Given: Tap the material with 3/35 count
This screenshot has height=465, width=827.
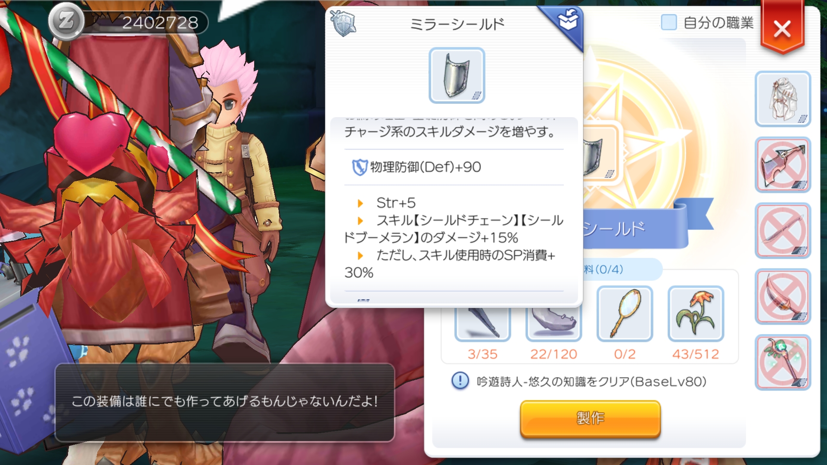Looking at the screenshot, I should pyautogui.click(x=482, y=324).
